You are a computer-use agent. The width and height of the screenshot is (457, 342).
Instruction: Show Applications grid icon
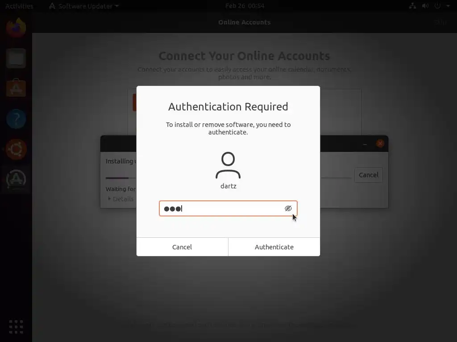(x=16, y=326)
